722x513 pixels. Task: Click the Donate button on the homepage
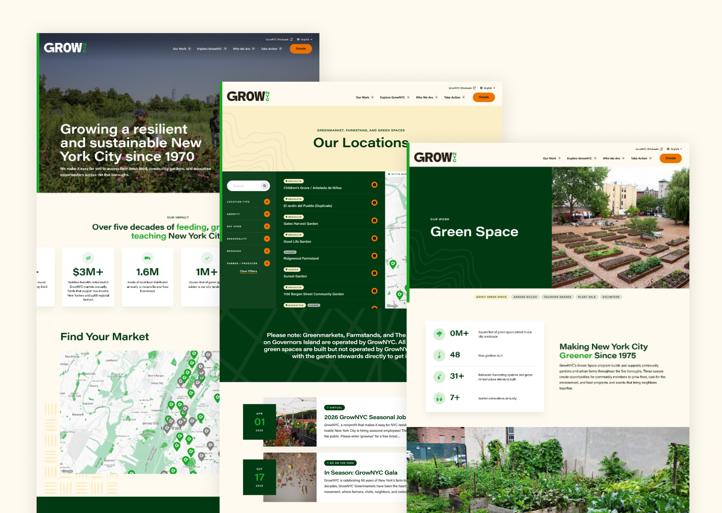click(301, 49)
